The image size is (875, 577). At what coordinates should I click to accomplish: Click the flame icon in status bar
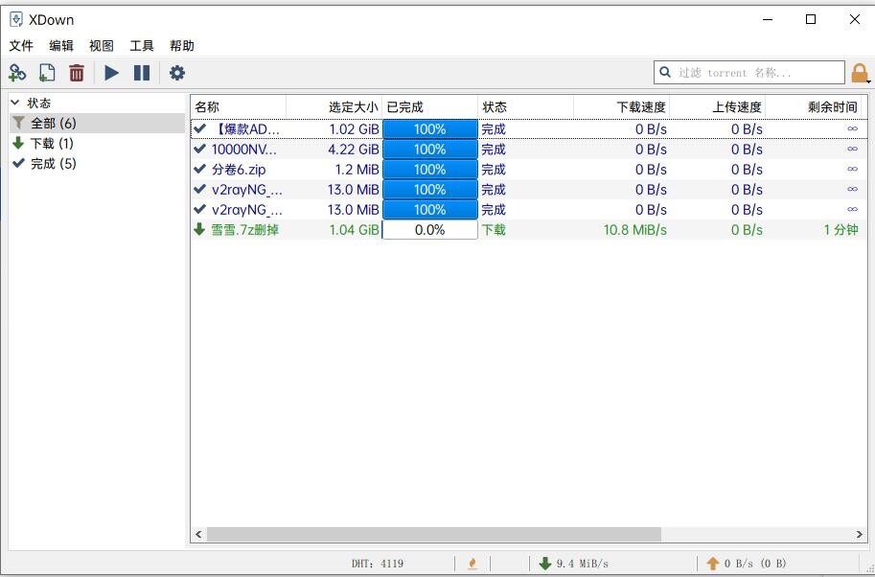[x=472, y=564]
